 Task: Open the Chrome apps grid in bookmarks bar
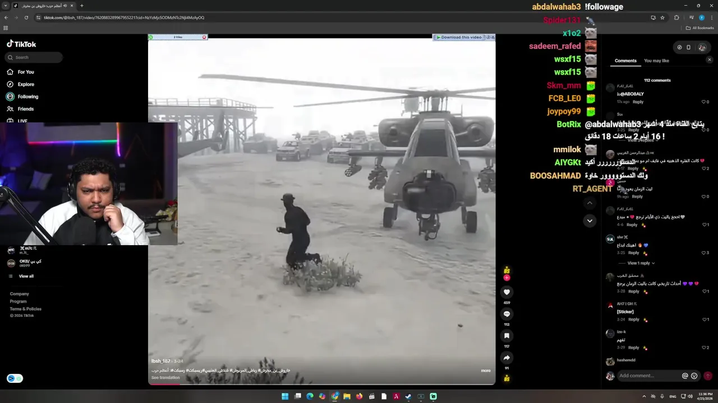click(6, 28)
